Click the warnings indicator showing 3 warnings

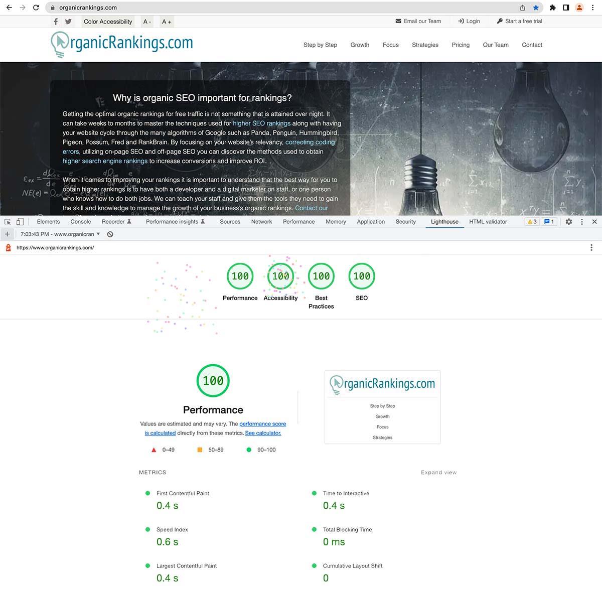coord(531,221)
